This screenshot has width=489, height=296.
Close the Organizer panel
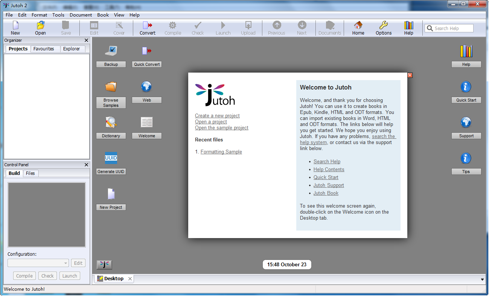point(86,40)
